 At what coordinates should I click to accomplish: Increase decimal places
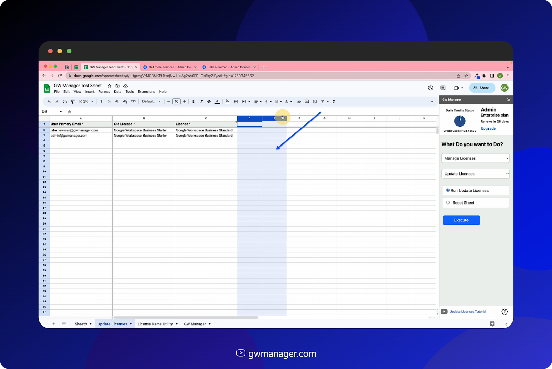(x=125, y=102)
